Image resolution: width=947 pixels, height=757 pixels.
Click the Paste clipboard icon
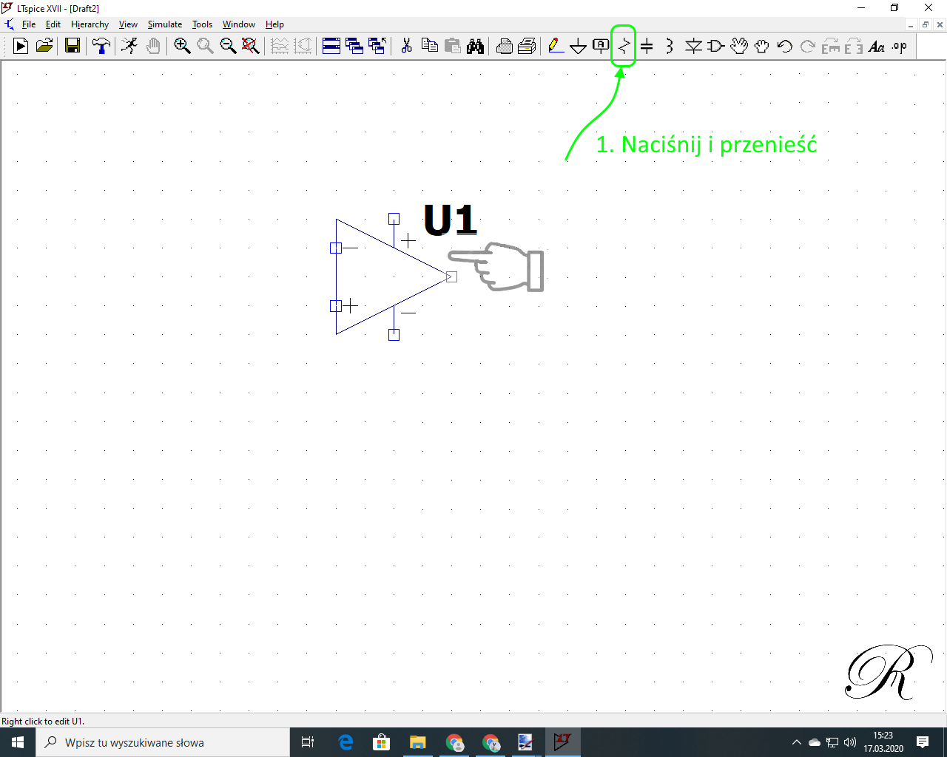click(x=452, y=47)
